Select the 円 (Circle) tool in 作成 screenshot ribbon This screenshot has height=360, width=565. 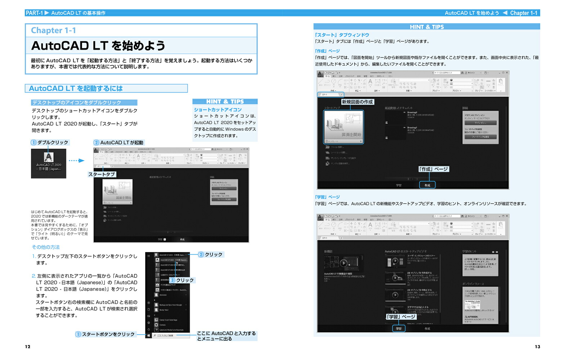click(x=334, y=82)
